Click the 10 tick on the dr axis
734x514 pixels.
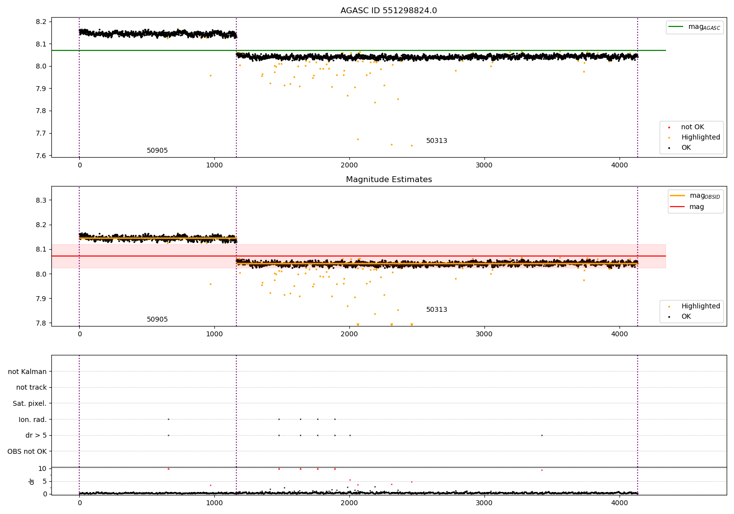click(42, 468)
